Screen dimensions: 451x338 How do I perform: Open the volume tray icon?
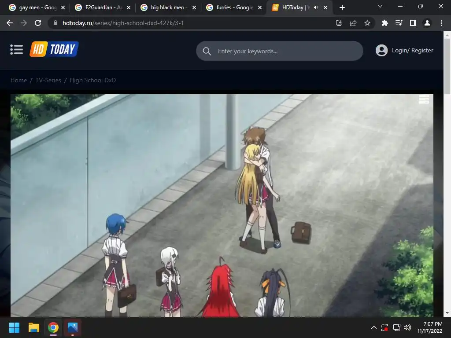pos(407,327)
